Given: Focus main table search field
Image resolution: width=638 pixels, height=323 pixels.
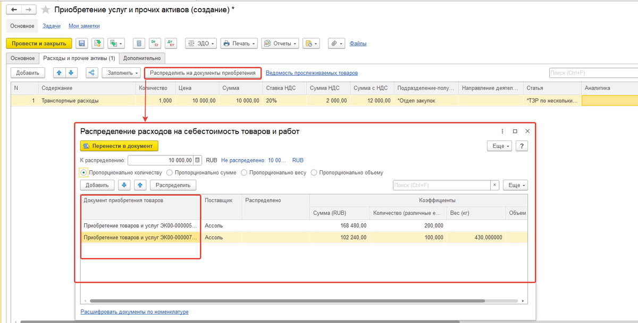Looking at the screenshot, I should [593, 73].
